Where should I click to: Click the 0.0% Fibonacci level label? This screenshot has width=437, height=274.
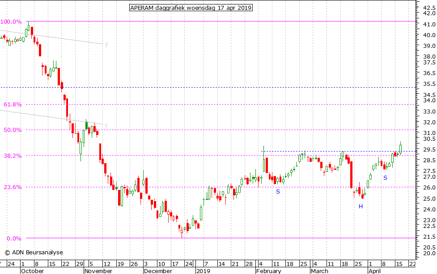point(14,239)
